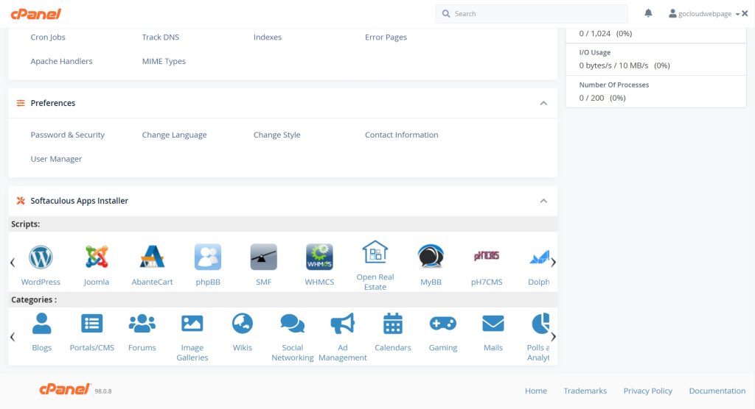Select Number Of Processes statistic

click(x=655, y=91)
